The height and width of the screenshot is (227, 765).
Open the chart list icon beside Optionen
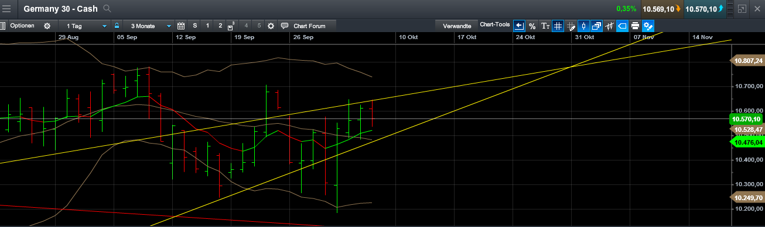2,26
